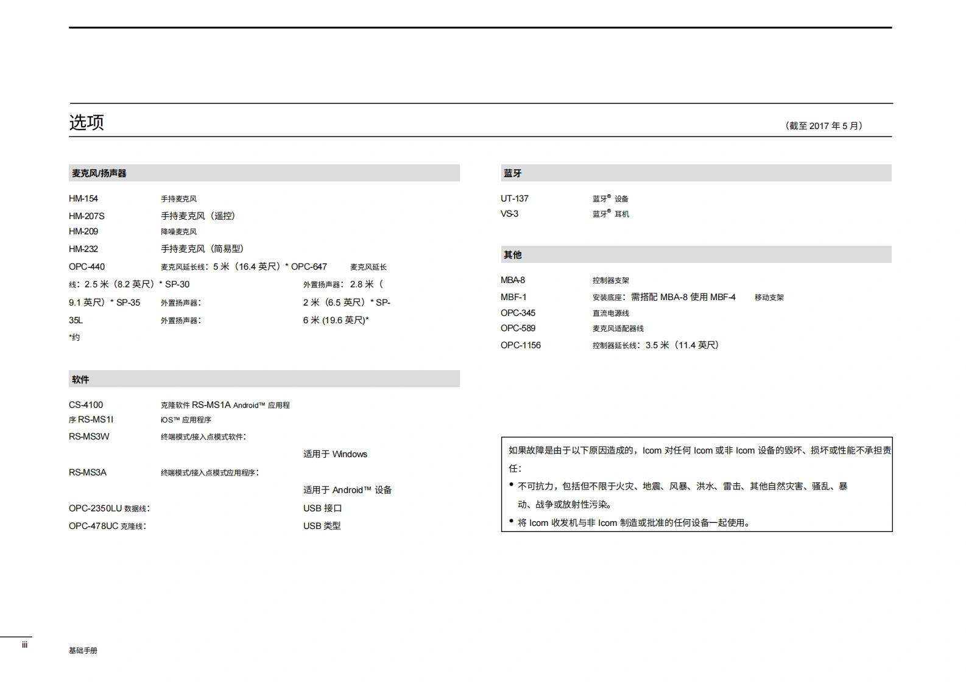The width and height of the screenshot is (966, 683).
Task: Click the OPC-2350LU 数据线 entry
Action: click(x=109, y=508)
